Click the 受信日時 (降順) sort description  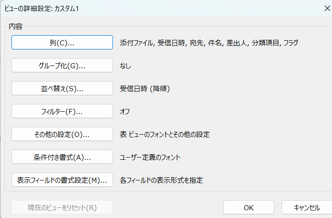pos(145,89)
